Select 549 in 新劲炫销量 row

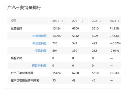coord(75,43)
